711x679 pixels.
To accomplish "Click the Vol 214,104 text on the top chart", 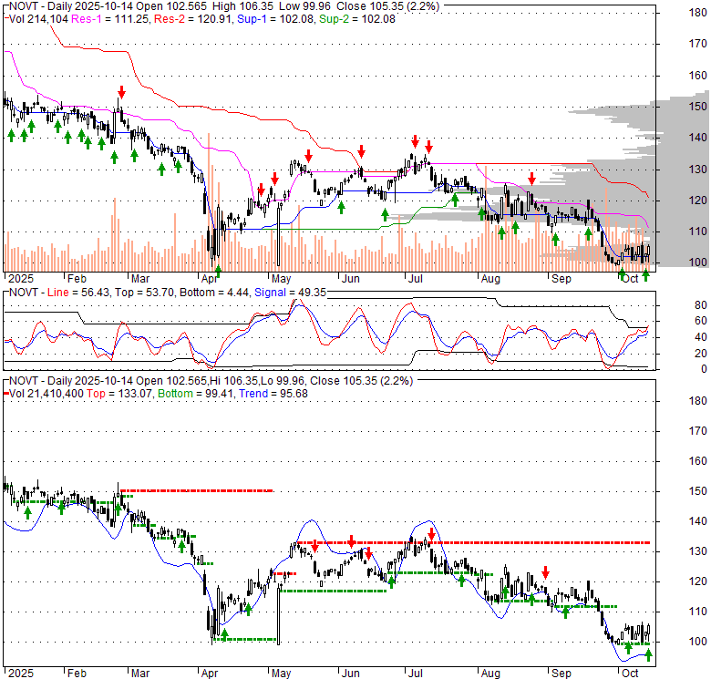I will pyautogui.click(x=38, y=19).
